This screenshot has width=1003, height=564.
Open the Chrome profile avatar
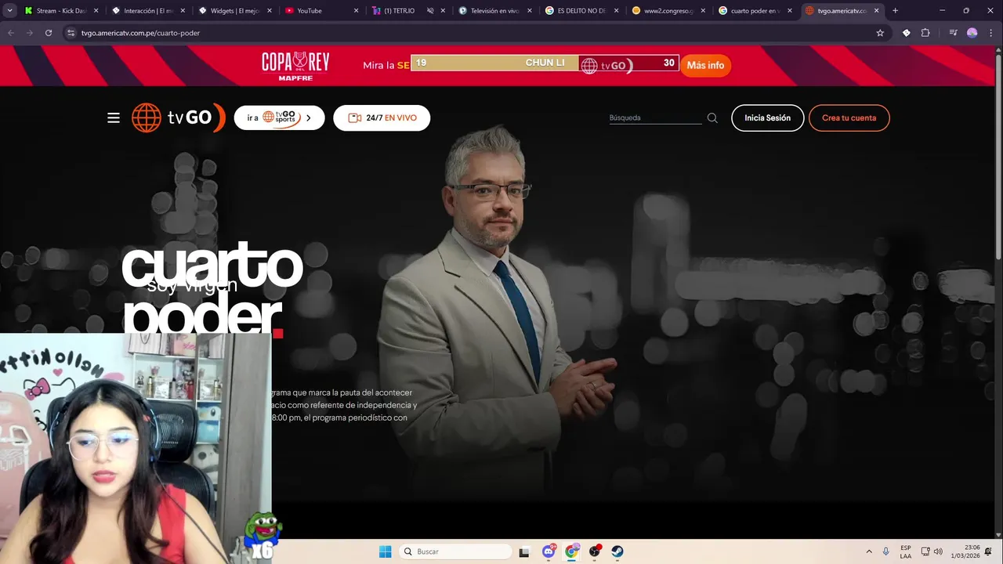pos(972,33)
